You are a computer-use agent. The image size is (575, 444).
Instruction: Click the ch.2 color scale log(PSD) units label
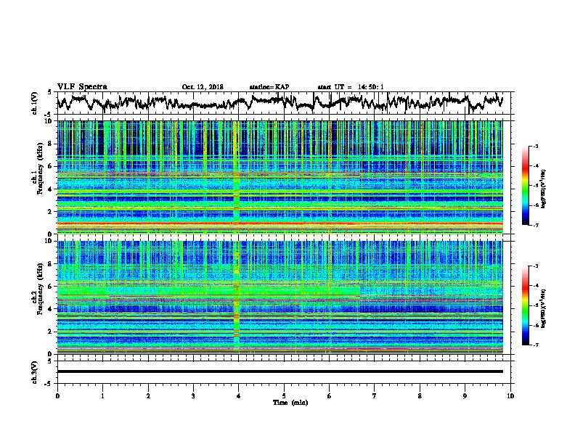pos(544,309)
